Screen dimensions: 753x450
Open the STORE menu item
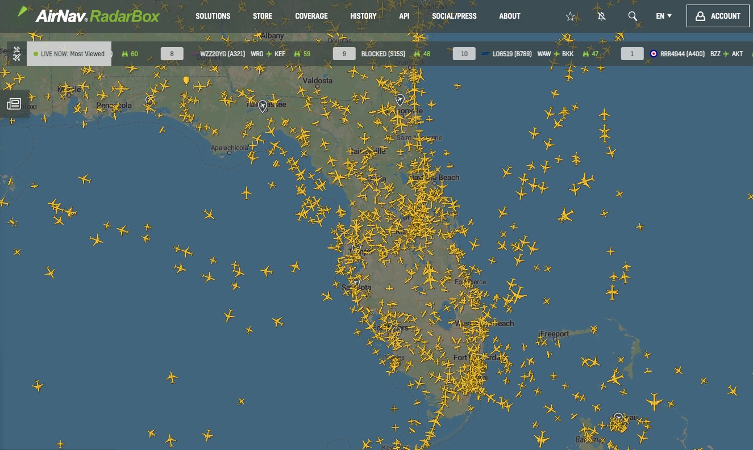pos(263,16)
